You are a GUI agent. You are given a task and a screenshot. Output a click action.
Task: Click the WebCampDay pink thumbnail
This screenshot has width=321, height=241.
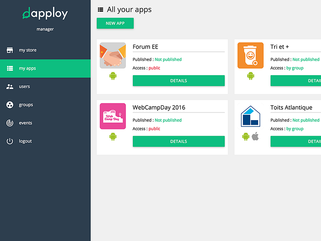click(x=113, y=116)
